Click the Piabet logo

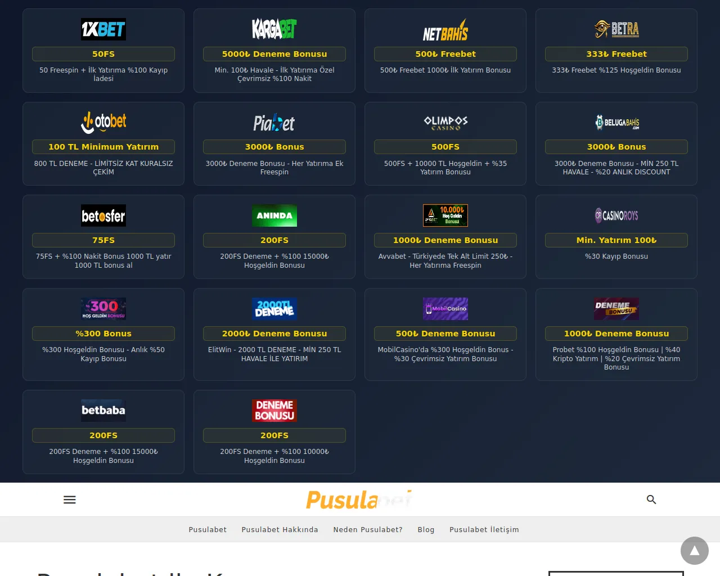click(274, 122)
